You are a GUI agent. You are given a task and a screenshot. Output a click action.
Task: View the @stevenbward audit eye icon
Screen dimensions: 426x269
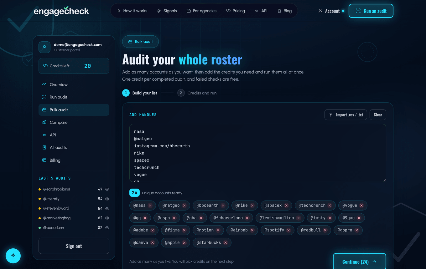tap(107, 208)
